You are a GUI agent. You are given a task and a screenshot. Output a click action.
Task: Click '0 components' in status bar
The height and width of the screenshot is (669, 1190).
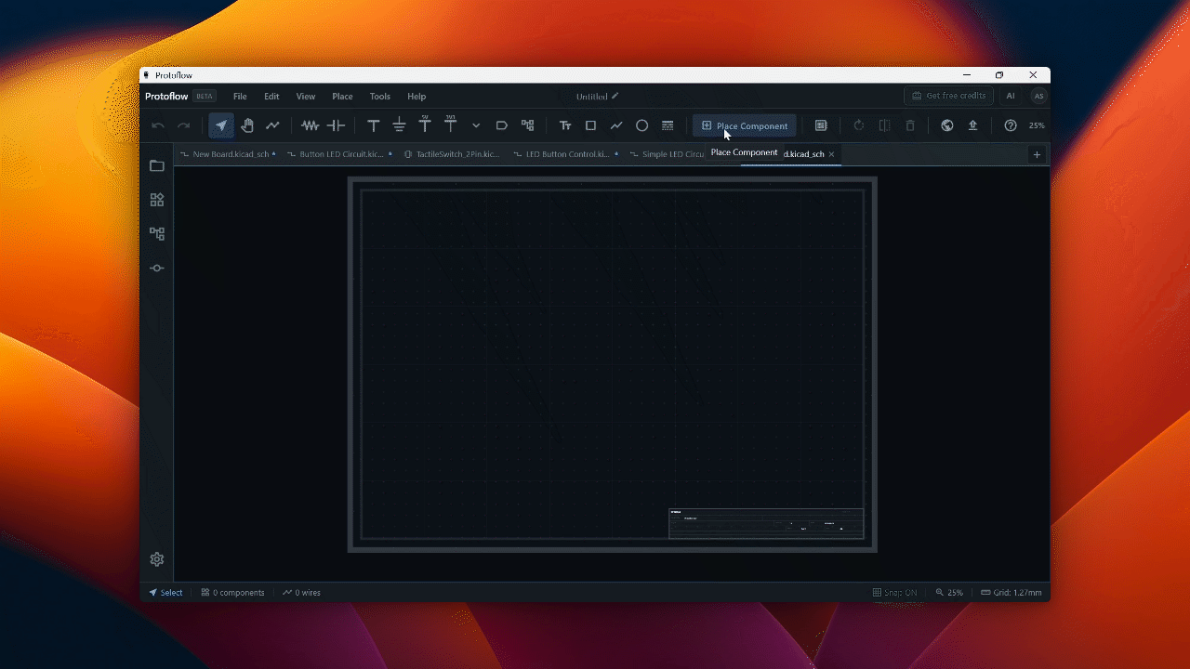point(232,593)
